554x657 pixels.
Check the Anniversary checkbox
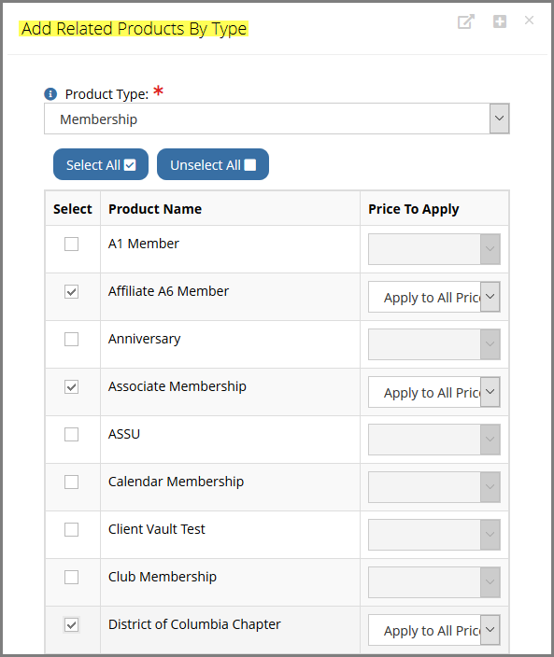(71, 339)
